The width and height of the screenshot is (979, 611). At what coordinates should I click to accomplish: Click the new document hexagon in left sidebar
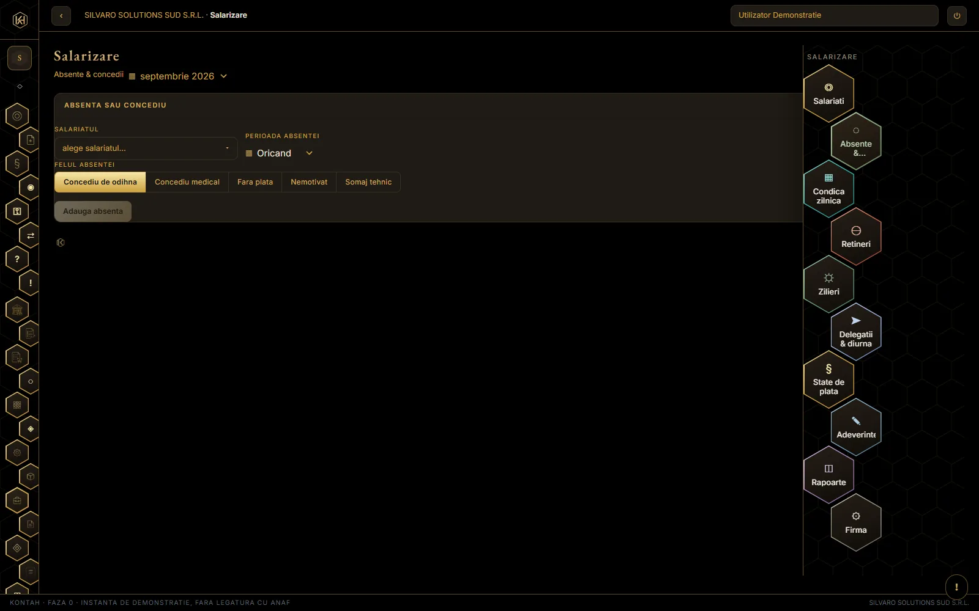tap(30, 140)
